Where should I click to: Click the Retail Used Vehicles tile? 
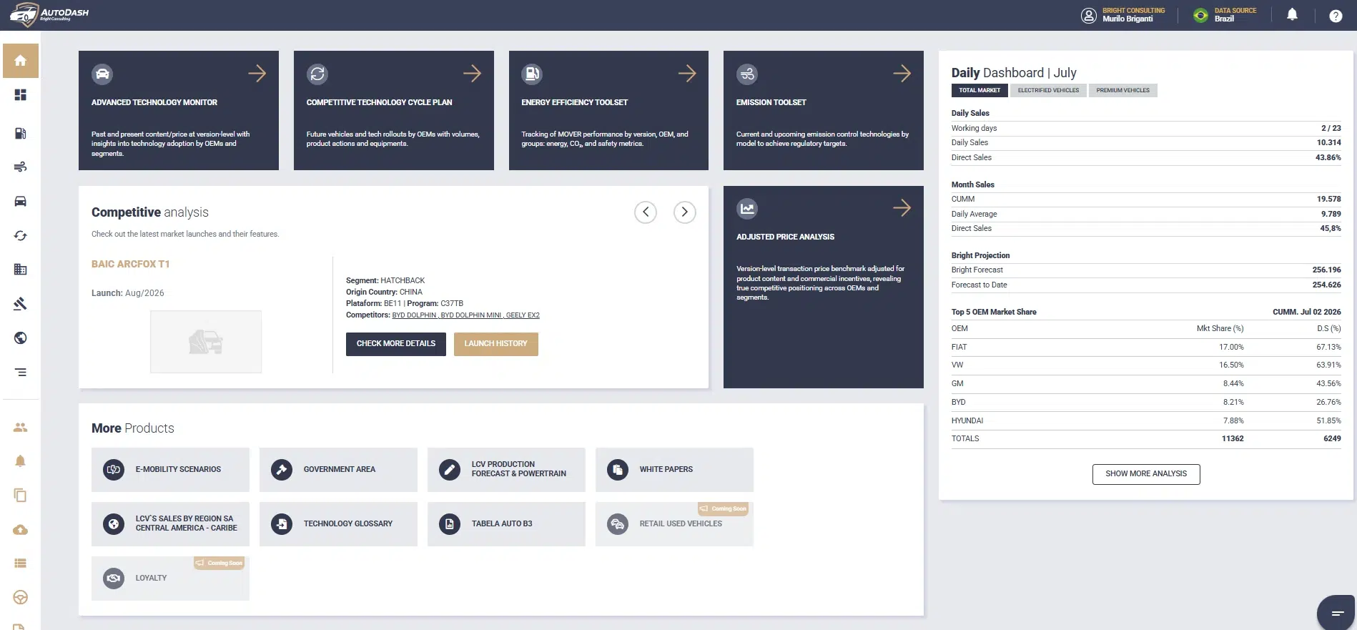pos(674,524)
